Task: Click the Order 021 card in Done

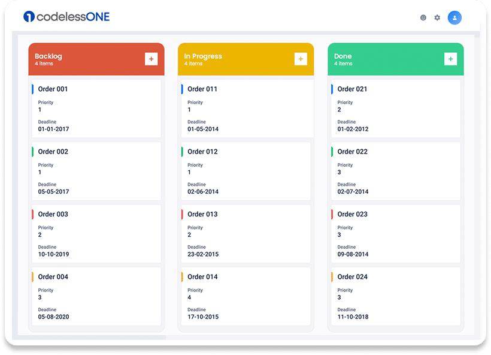Action: pos(395,109)
